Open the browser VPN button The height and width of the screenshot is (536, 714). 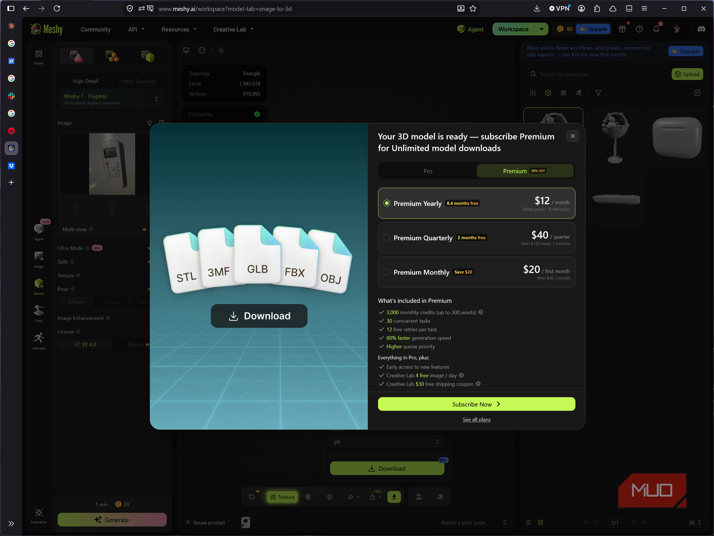tap(560, 8)
